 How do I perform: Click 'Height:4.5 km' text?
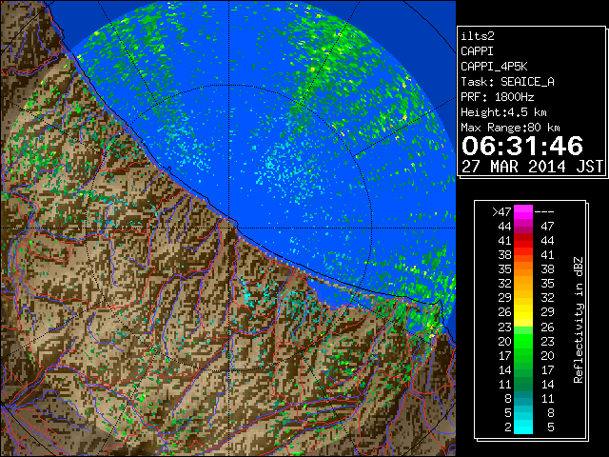click(x=503, y=112)
